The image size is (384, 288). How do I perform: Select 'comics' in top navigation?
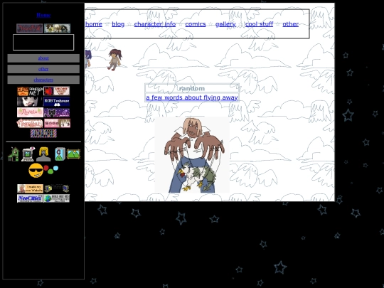coord(196,24)
